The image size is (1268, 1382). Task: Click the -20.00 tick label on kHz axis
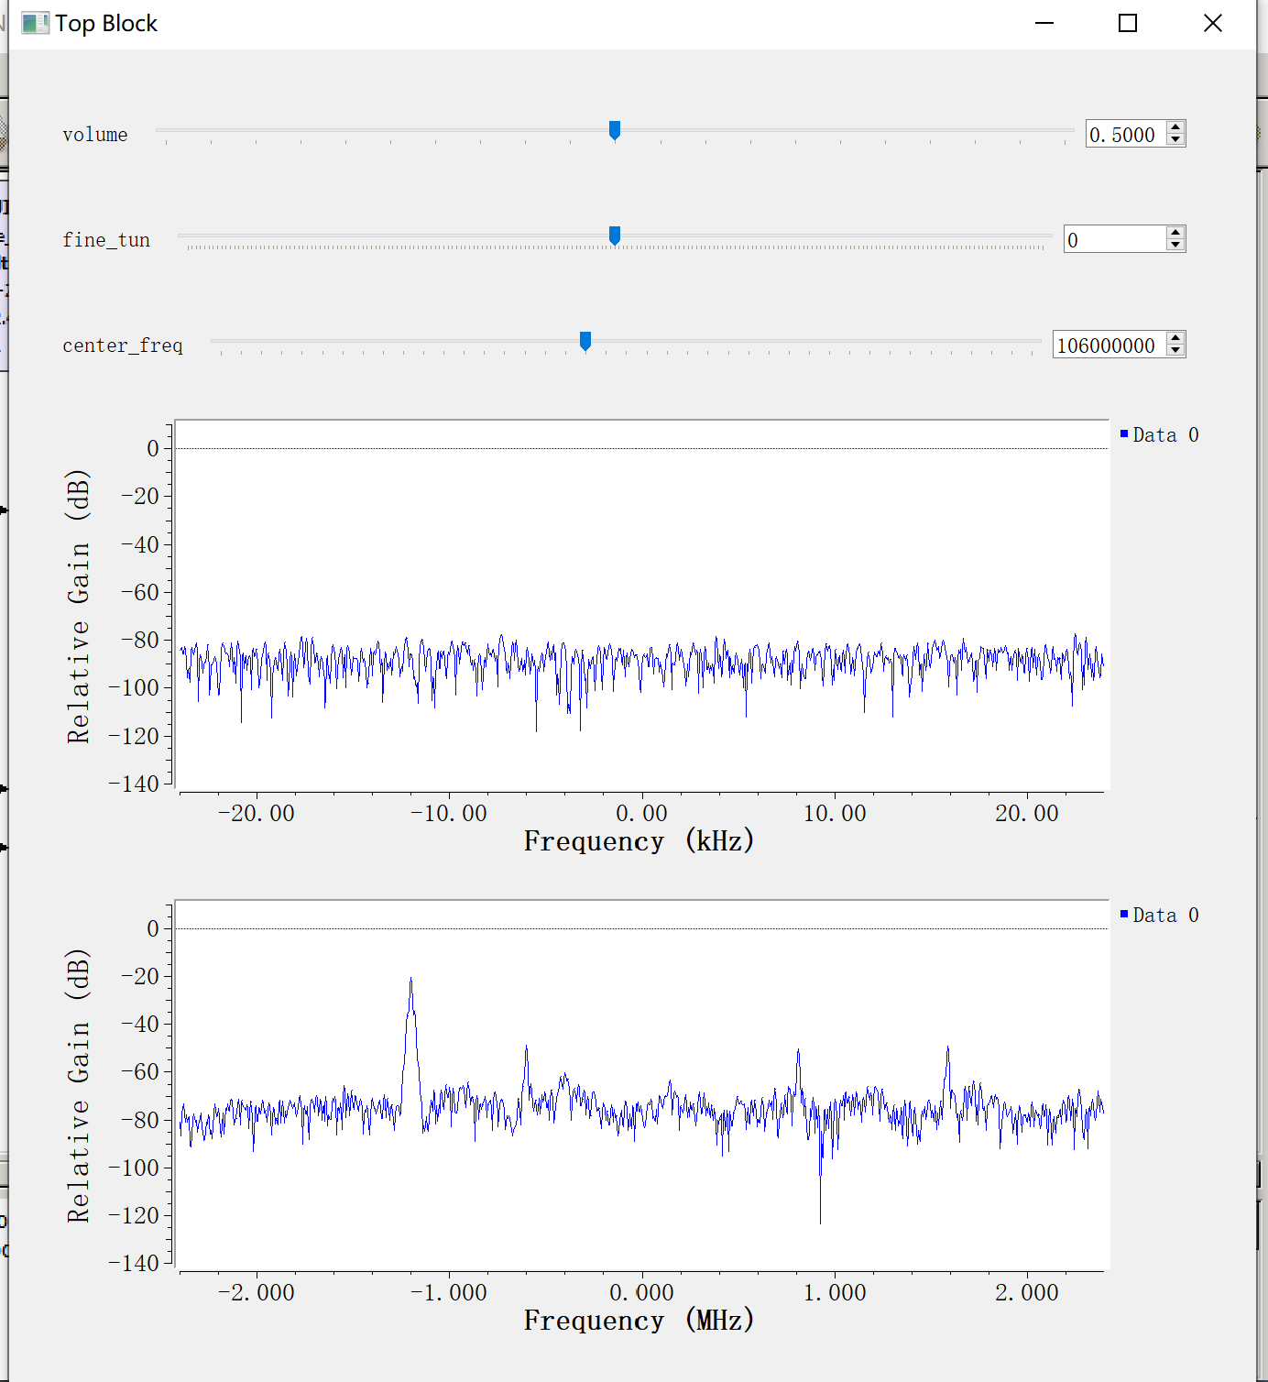coord(257,813)
